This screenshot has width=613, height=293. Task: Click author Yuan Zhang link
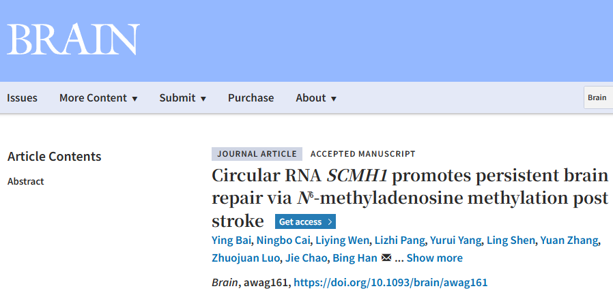pos(569,241)
